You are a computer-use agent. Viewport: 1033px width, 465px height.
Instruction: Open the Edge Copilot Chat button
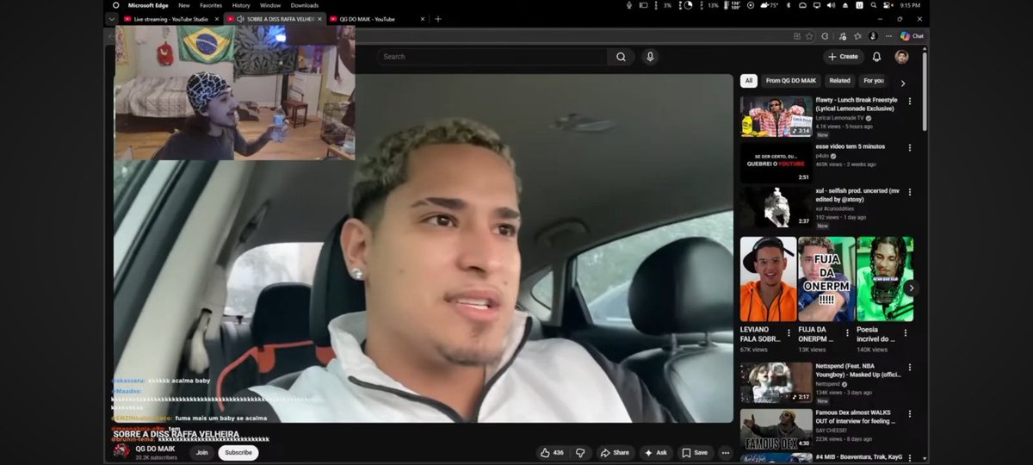[x=912, y=36]
